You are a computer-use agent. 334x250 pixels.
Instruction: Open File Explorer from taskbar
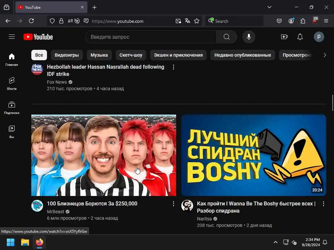(x=25, y=242)
